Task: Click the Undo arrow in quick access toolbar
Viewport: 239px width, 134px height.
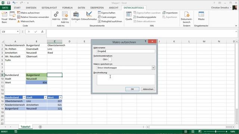Action: pyautogui.click(x=14, y=3)
